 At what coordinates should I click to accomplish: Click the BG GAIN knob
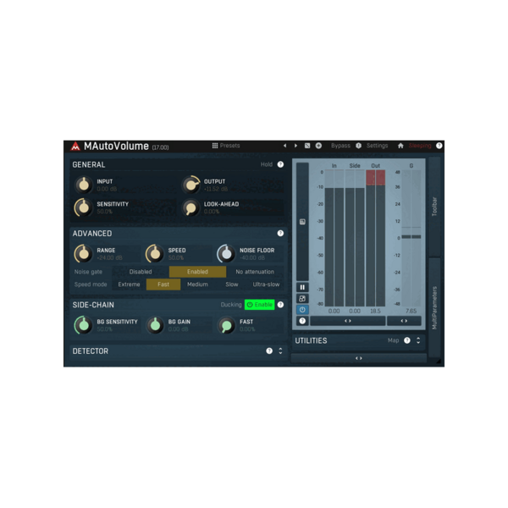click(x=155, y=325)
